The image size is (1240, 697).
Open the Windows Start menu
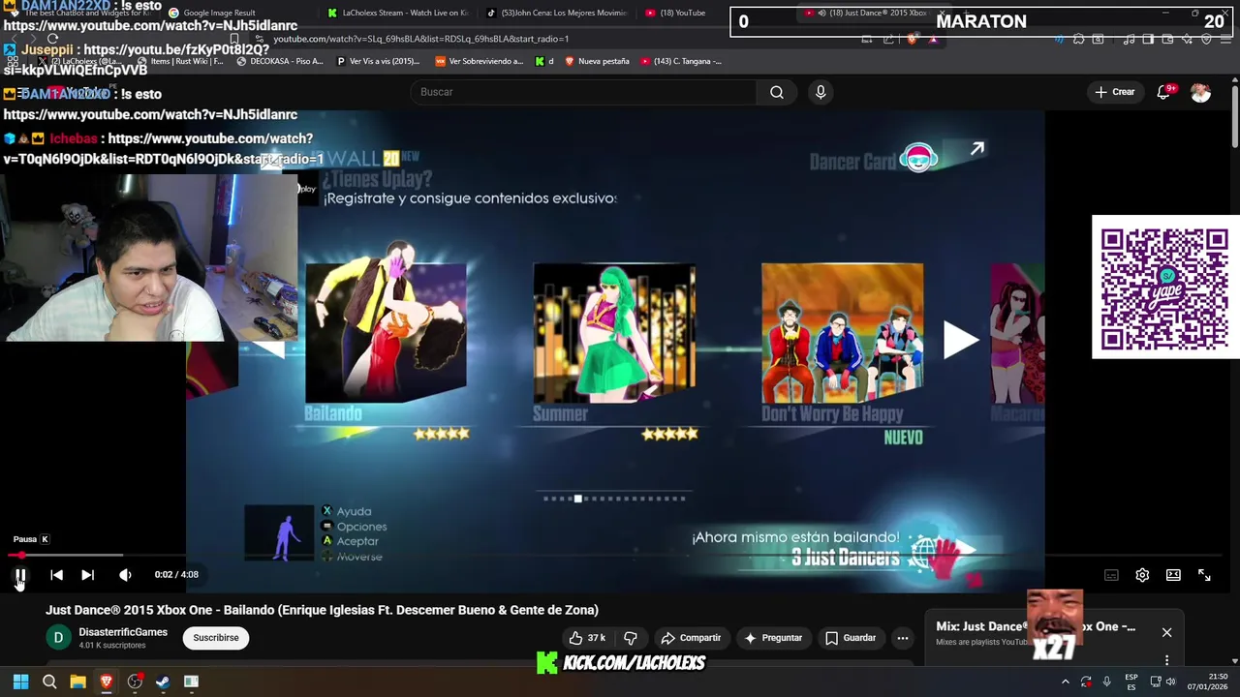tap(20, 682)
